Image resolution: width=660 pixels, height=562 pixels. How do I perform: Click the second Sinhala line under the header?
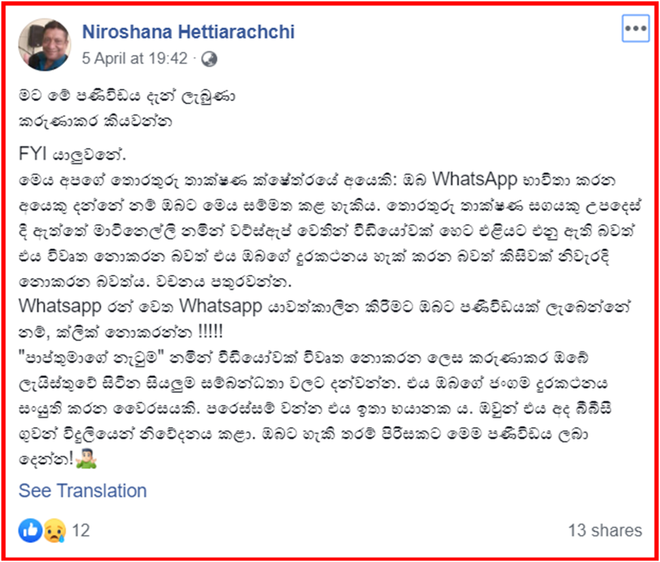(95, 122)
